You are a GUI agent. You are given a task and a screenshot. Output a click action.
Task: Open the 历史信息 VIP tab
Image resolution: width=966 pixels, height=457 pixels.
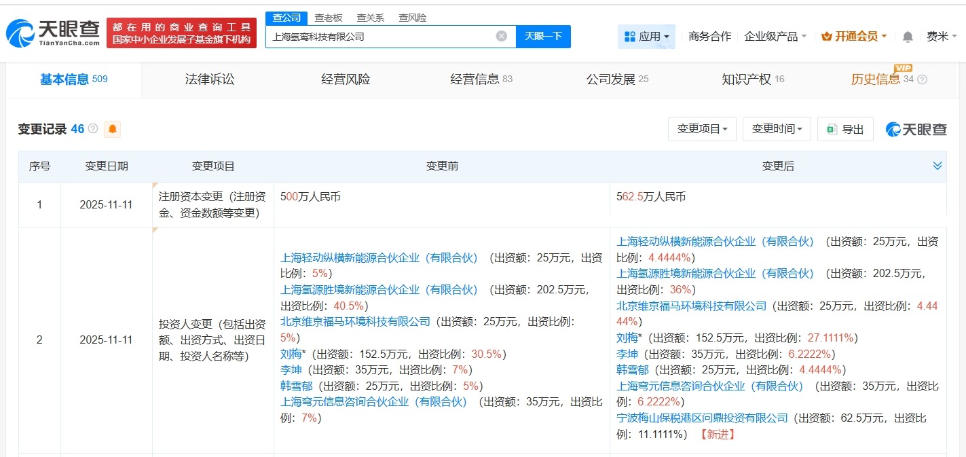point(875,79)
